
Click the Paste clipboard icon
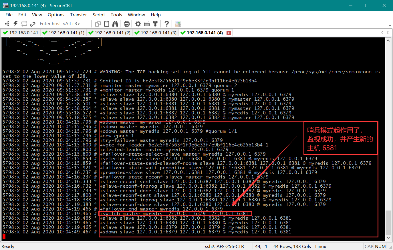pos(107,24)
